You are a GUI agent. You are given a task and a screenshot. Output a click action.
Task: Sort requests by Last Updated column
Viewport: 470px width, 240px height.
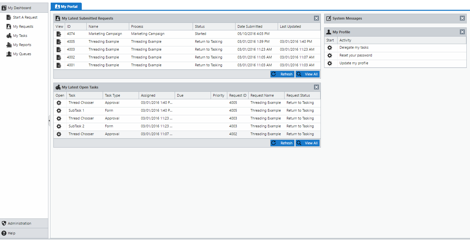[299, 26]
